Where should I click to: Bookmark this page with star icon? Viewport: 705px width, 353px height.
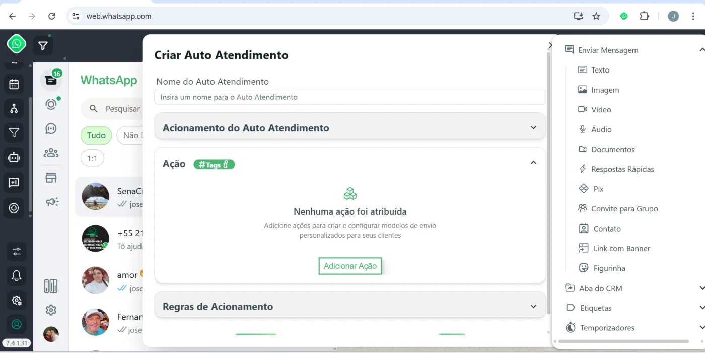pyautogui.click(x=596, y=16)
